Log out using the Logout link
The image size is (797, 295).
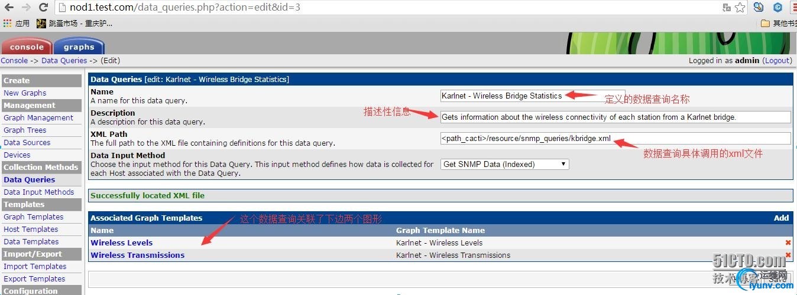(776, 60)
